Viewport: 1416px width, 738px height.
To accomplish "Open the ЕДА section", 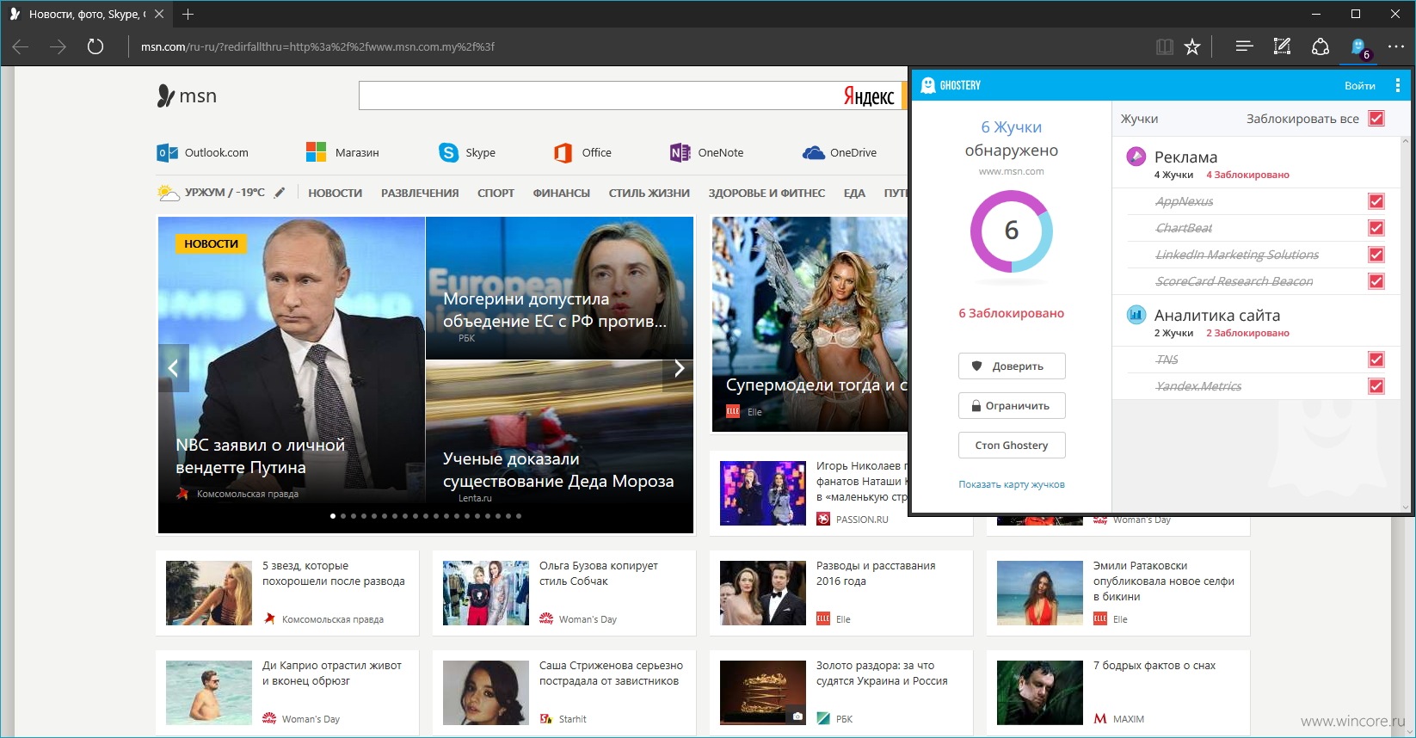I will tap(854, 193).
